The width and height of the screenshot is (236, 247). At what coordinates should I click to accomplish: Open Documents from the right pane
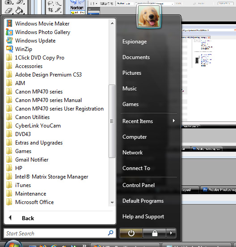pos(136,57)
